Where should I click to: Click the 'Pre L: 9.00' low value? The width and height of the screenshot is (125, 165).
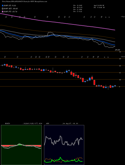pyautogui.click(x=78, y=9)
